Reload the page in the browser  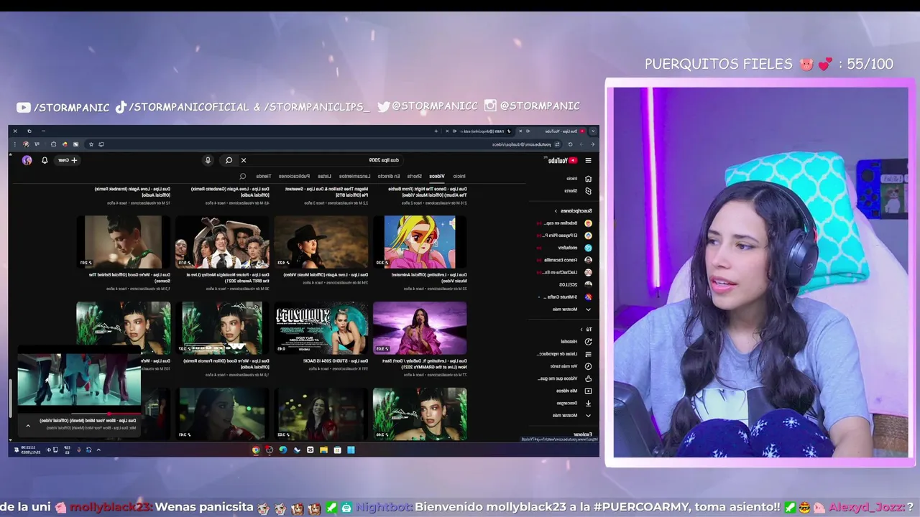pyautogui.click(x=570, y=144)
